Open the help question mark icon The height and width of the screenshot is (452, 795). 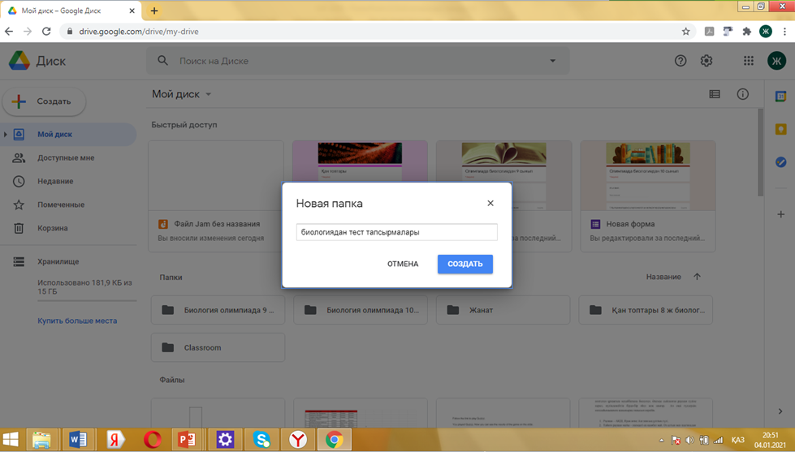(681, 61)
